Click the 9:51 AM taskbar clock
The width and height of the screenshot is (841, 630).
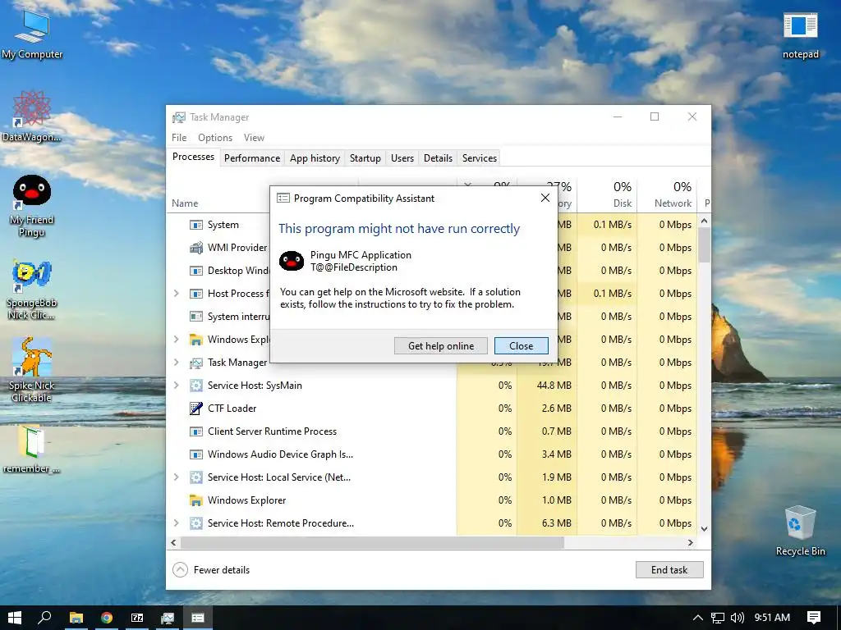point(772,618)
